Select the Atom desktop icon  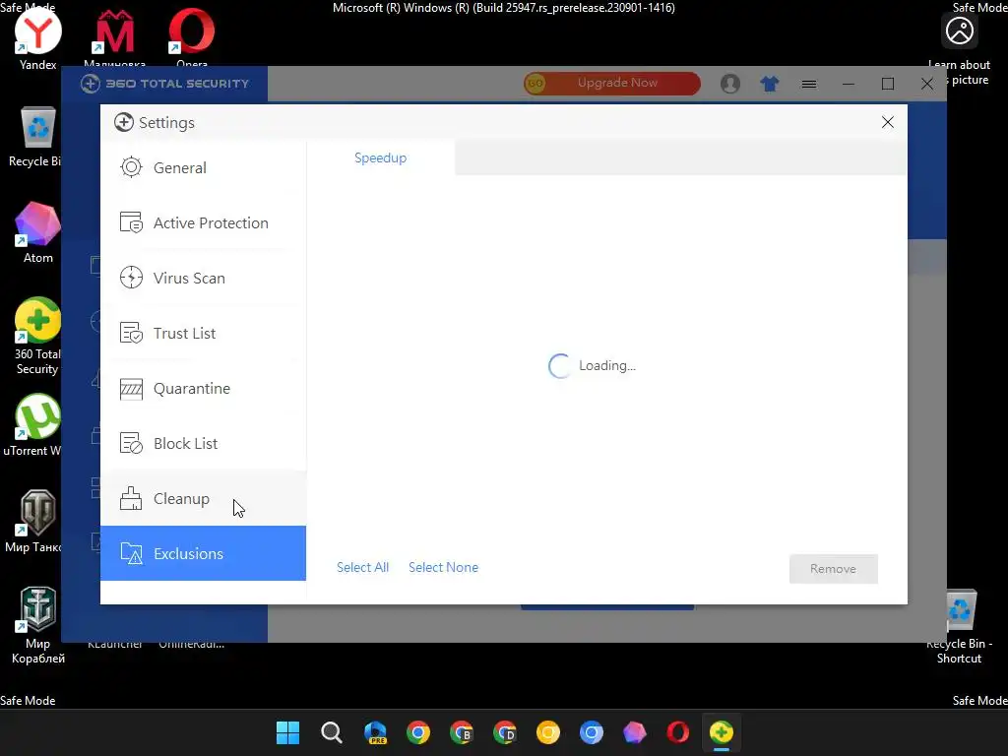[x=38, y=232]
